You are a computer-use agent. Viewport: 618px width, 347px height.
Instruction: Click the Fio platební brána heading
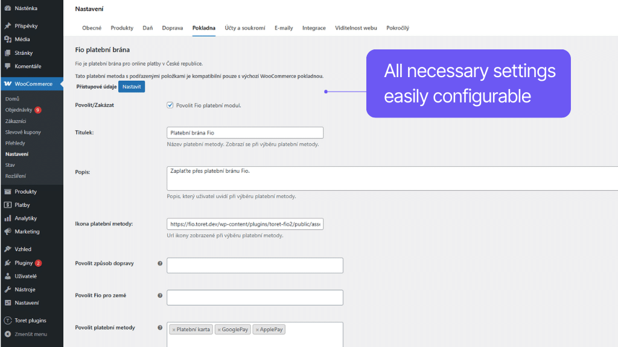click(103, 50)
